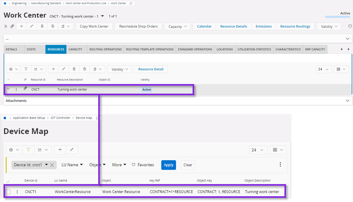Select the CNCT1 row checkbox
353x202 pixels.
click(x=8, y=192)
